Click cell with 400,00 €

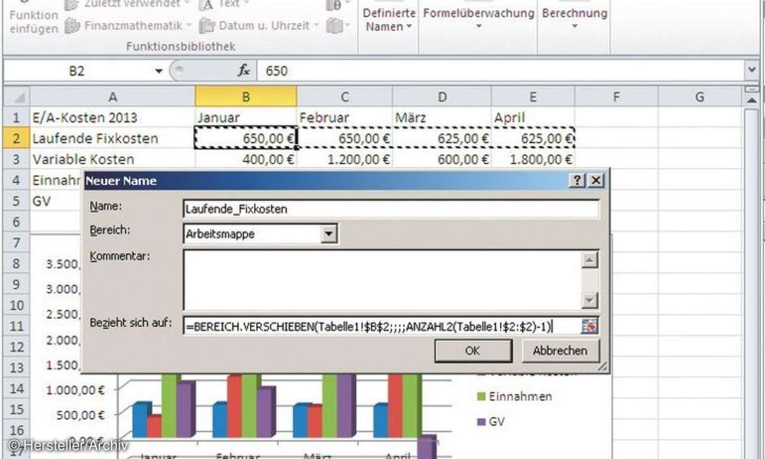(246, 159)
